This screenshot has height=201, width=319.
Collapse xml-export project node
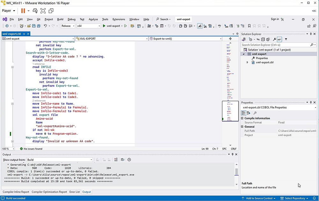[243, 54]
